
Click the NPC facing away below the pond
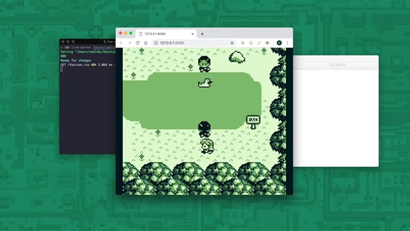(x=204, y=129)
